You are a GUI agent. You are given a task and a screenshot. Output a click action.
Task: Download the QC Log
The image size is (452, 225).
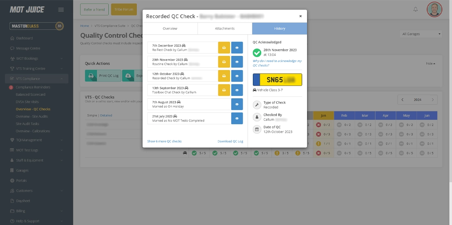pos(230,141)
